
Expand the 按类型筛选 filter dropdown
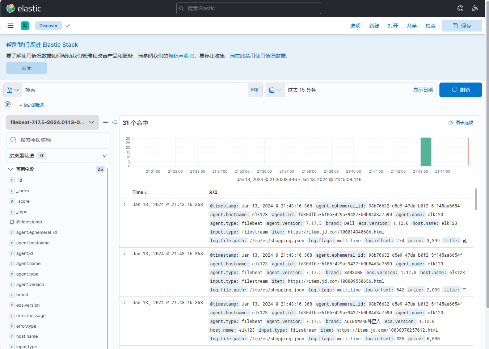[x=58, y=156]
